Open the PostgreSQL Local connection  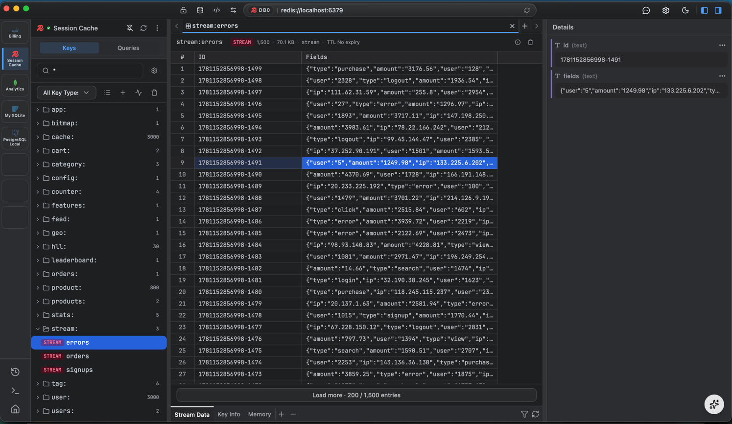coord(15,138)
